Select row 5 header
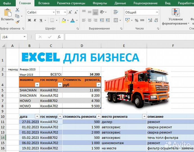 pos(3,90)
